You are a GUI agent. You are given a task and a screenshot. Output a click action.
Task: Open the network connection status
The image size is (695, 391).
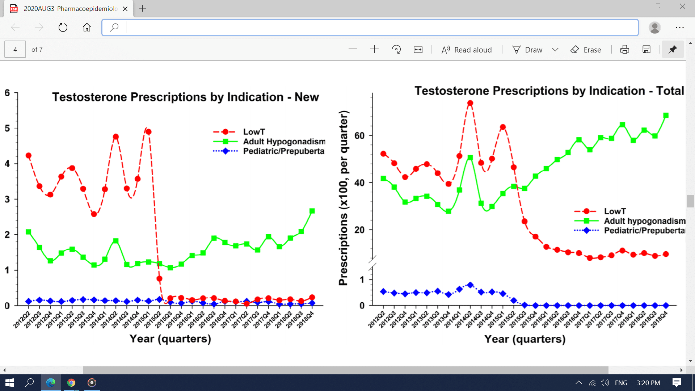[592, 383]
